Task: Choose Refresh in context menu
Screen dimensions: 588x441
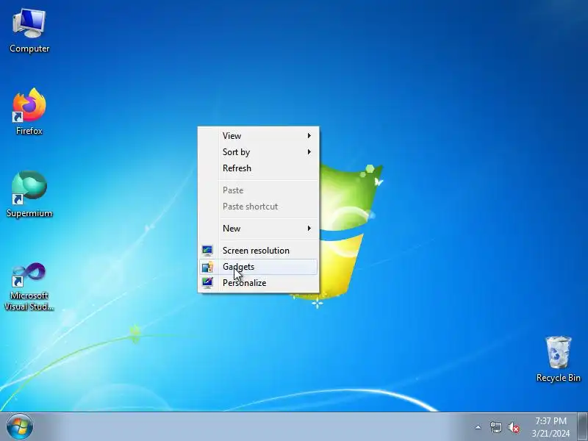Action: click(259, 168)
